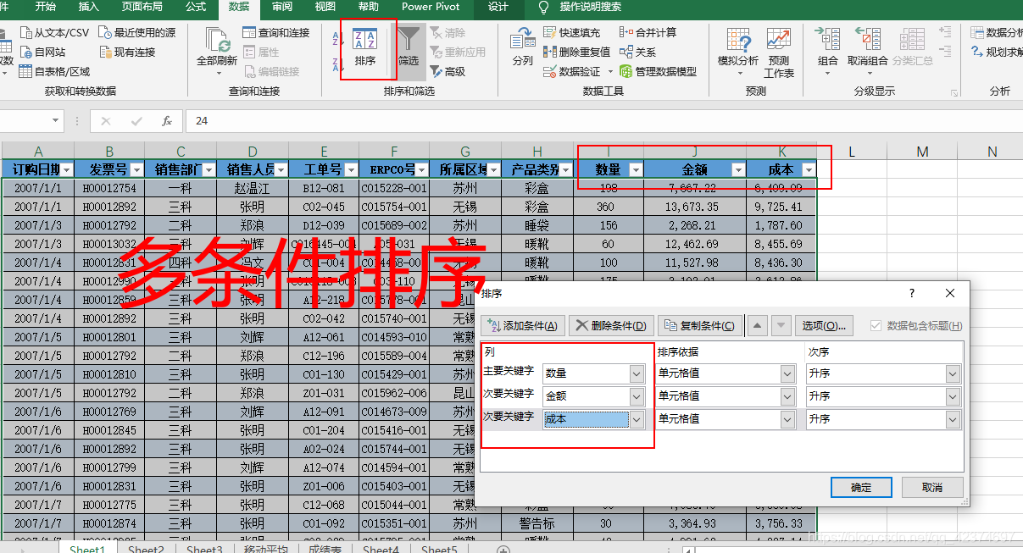Screen dimensions: 1023x553
Task: Click 预测工作表 forecast sheet
Action: click(779, 52)
